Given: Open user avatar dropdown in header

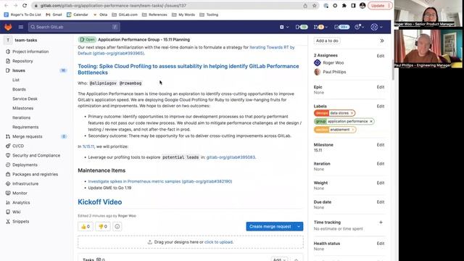Looking at the screenshot, I should pyautogui.click(x=376, y=27).
